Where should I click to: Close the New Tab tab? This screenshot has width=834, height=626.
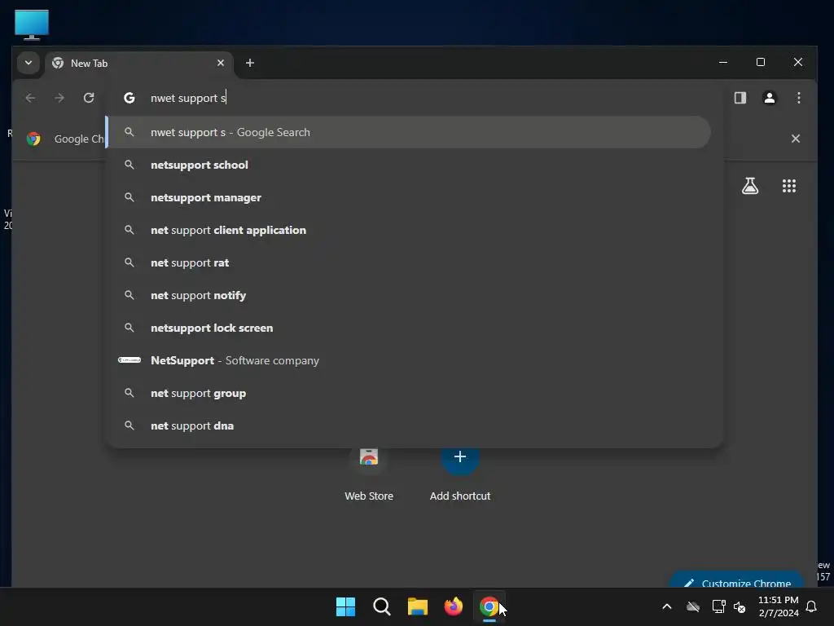(220, 63)
